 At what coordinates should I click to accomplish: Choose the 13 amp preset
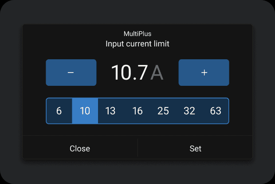(110, 111)
